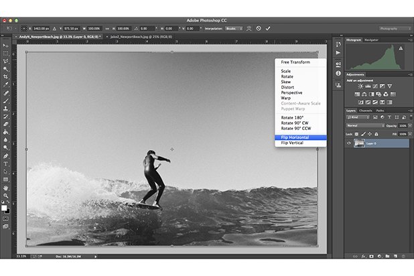The image size is (414, 276).
Task: Toggle maintain aspect ratio link icon
Action: pos(107,28)
